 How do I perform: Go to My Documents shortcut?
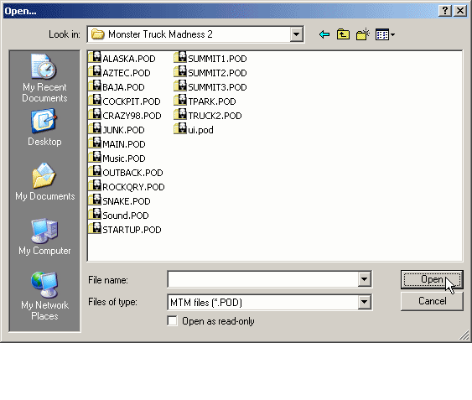(44, 182)
